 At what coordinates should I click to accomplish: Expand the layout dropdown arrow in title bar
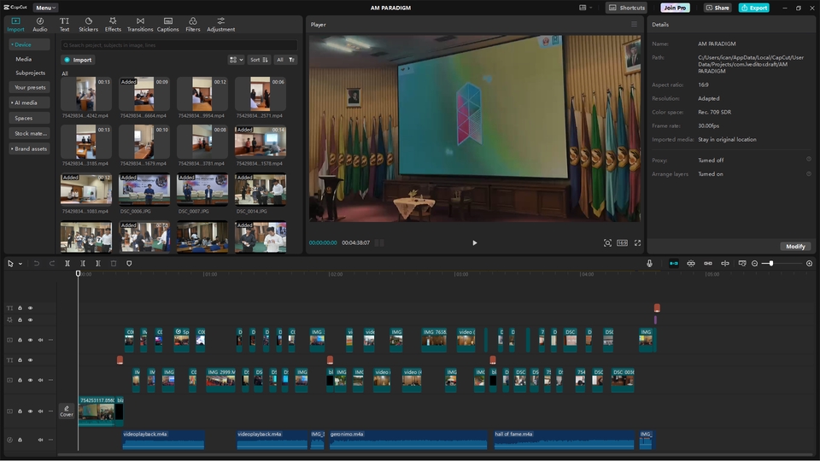coord(591,8)
